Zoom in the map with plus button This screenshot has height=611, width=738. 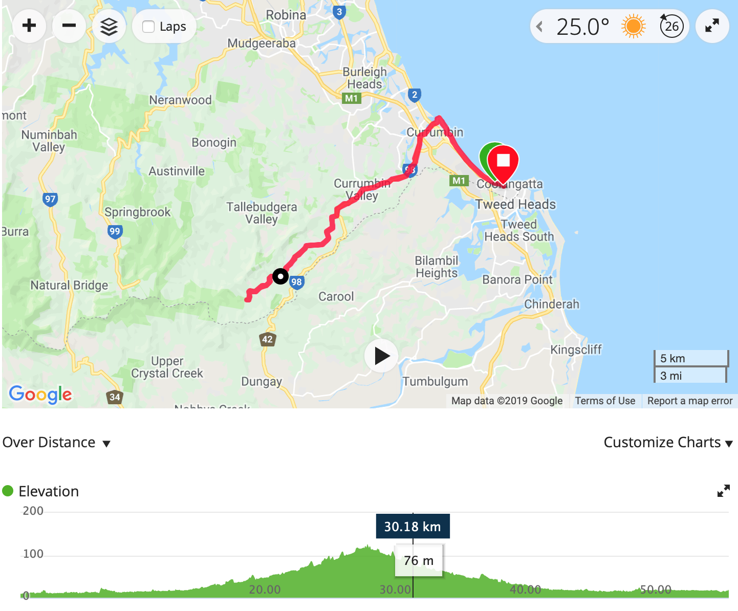(29, 26)
